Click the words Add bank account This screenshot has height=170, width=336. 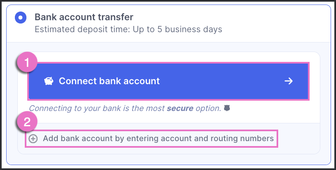click(70, 139)
